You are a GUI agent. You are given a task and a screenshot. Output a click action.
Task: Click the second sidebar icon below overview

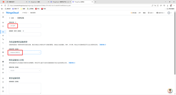3,22
